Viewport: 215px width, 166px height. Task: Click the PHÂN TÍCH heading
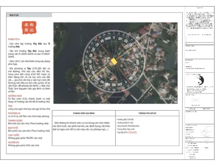pos(14,39)
